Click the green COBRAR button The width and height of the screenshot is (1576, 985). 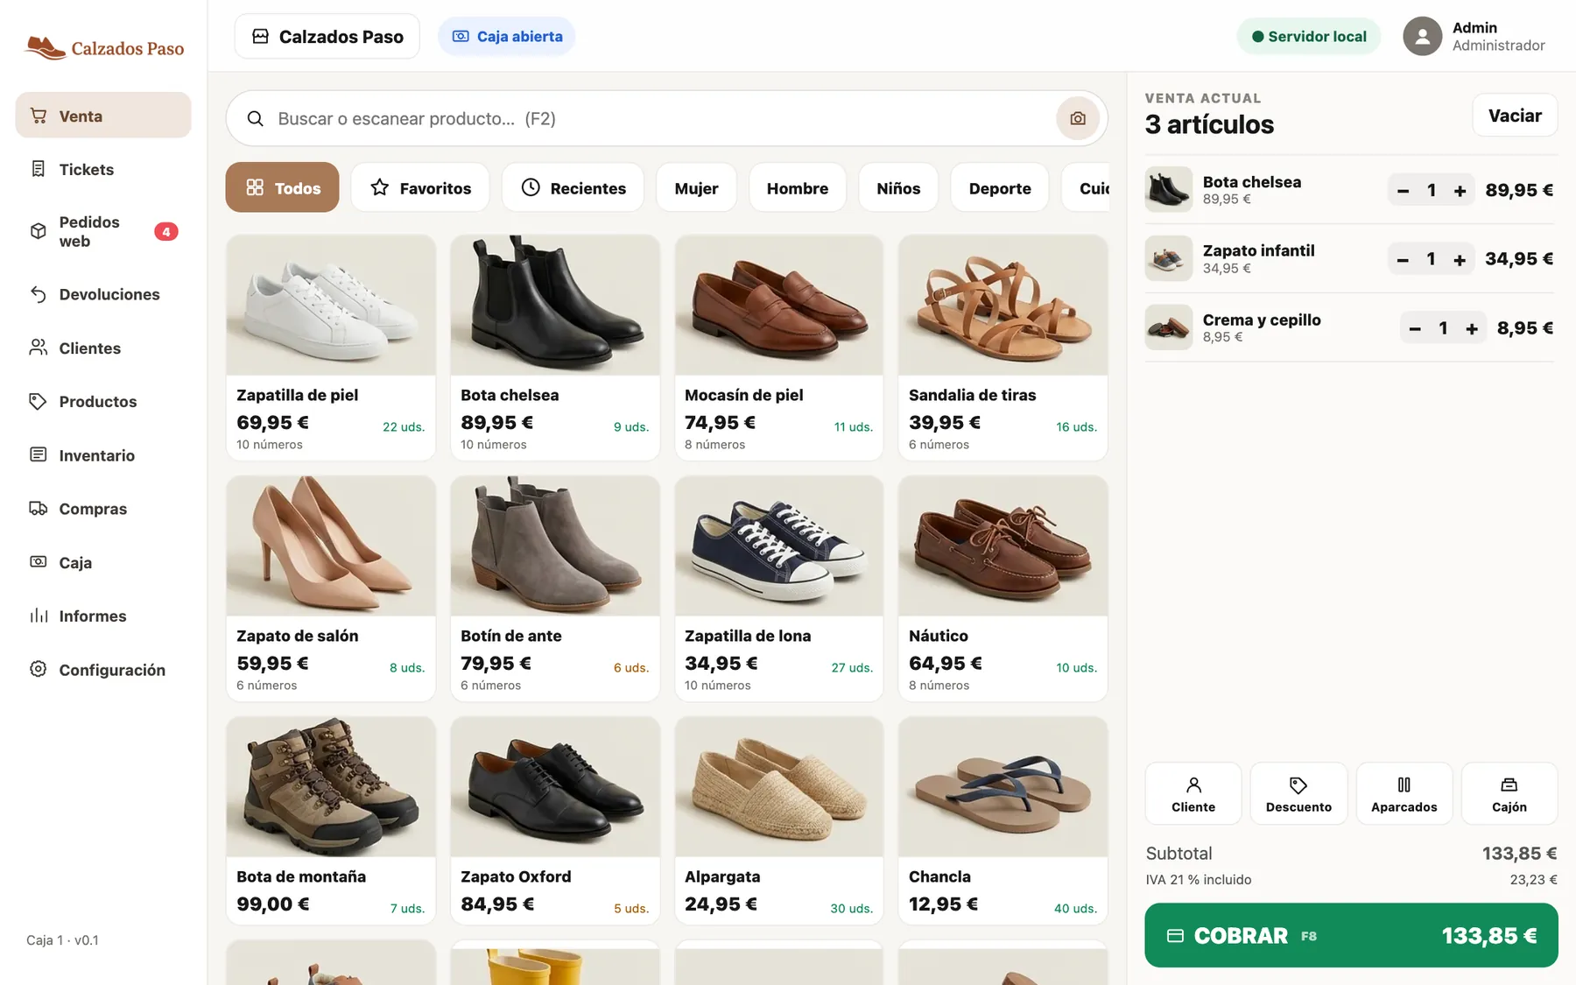[1351, 935]
